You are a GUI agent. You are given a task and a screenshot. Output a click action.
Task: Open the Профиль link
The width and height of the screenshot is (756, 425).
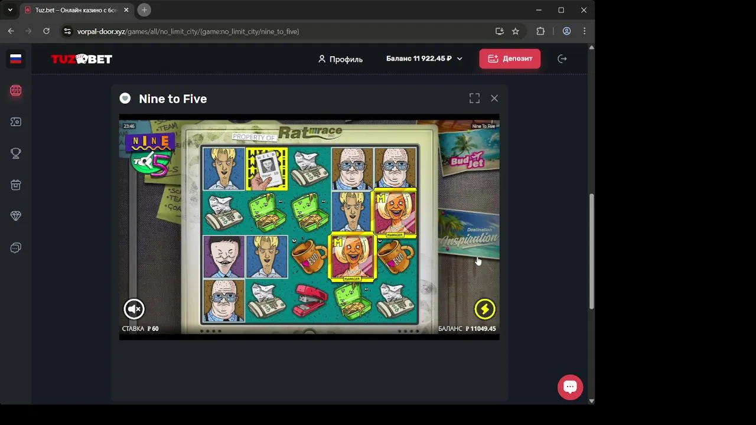pos(340,59)
